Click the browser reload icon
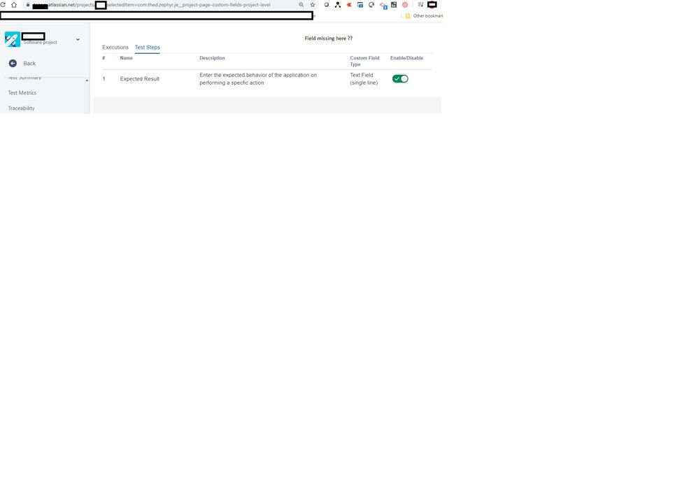This screenshot has height=482, width=698. [4, 4]
